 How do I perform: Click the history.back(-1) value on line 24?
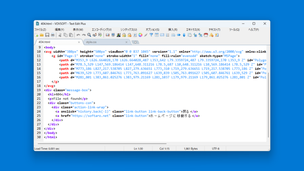click(93, 111)
